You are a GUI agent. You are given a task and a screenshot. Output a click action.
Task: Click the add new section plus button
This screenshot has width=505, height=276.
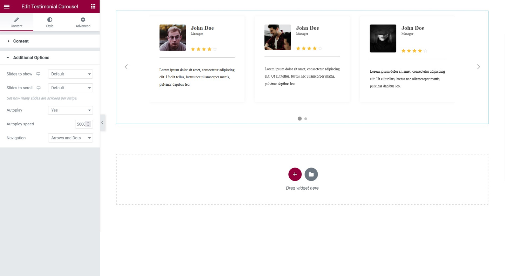tap(295, 174)
